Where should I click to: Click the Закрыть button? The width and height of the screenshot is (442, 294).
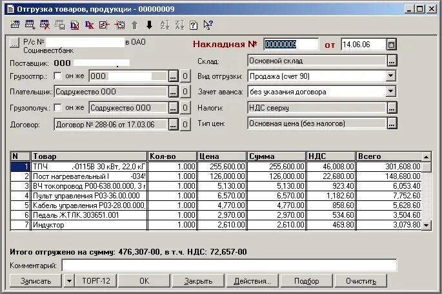point(198,281)
